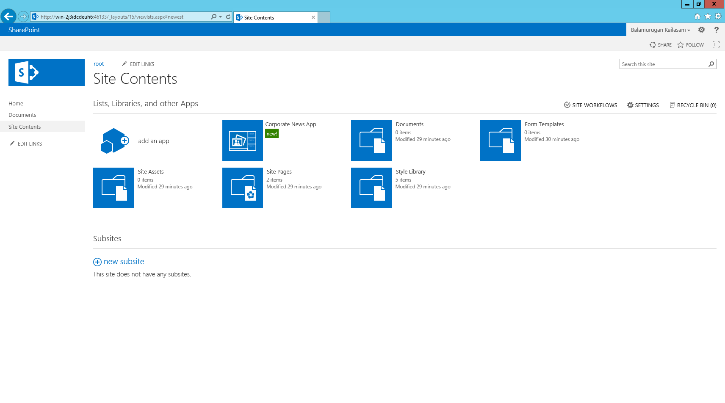Open the Documents library tile icon
This screenshot has width=725, height=403.
(x=371, y=141)
